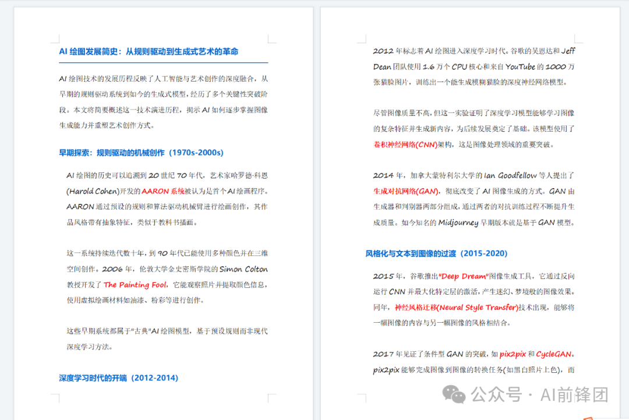Click the heading "深度学习时代的开端 (2012-2014)"
The image size is (629, 420).
coord(118,378)
